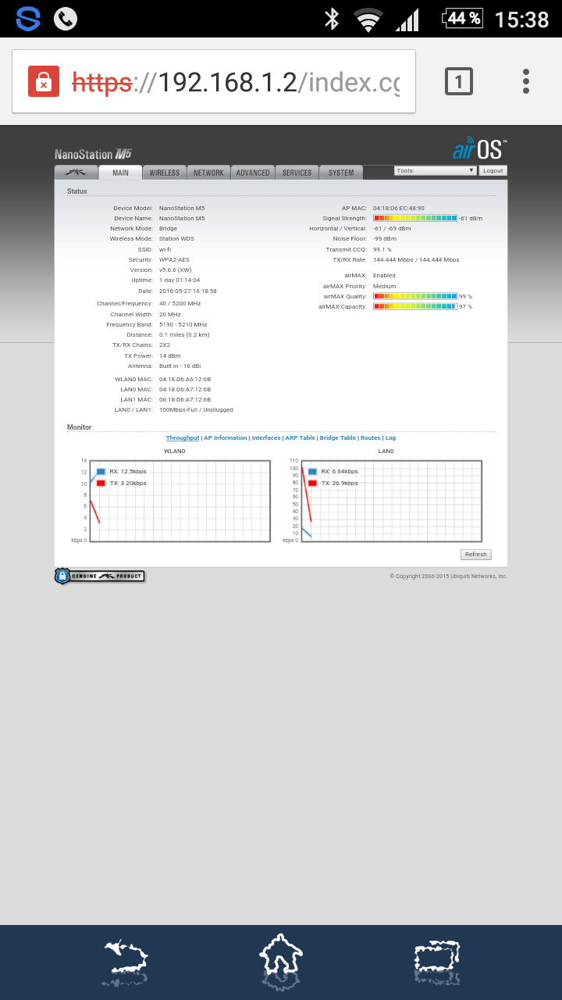Image resolution: width=562 pixels, height=1000 pixels.
Task: Open the Interfaces monitor link
Action: pos(266,438)
